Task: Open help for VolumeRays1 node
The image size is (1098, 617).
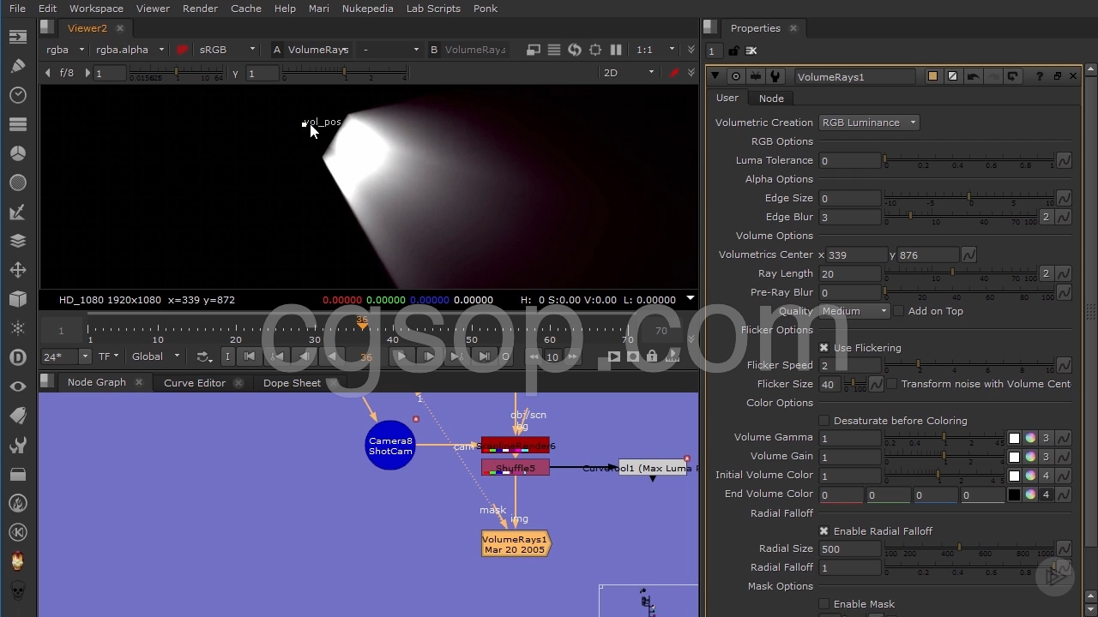Action: point(1040,76)
